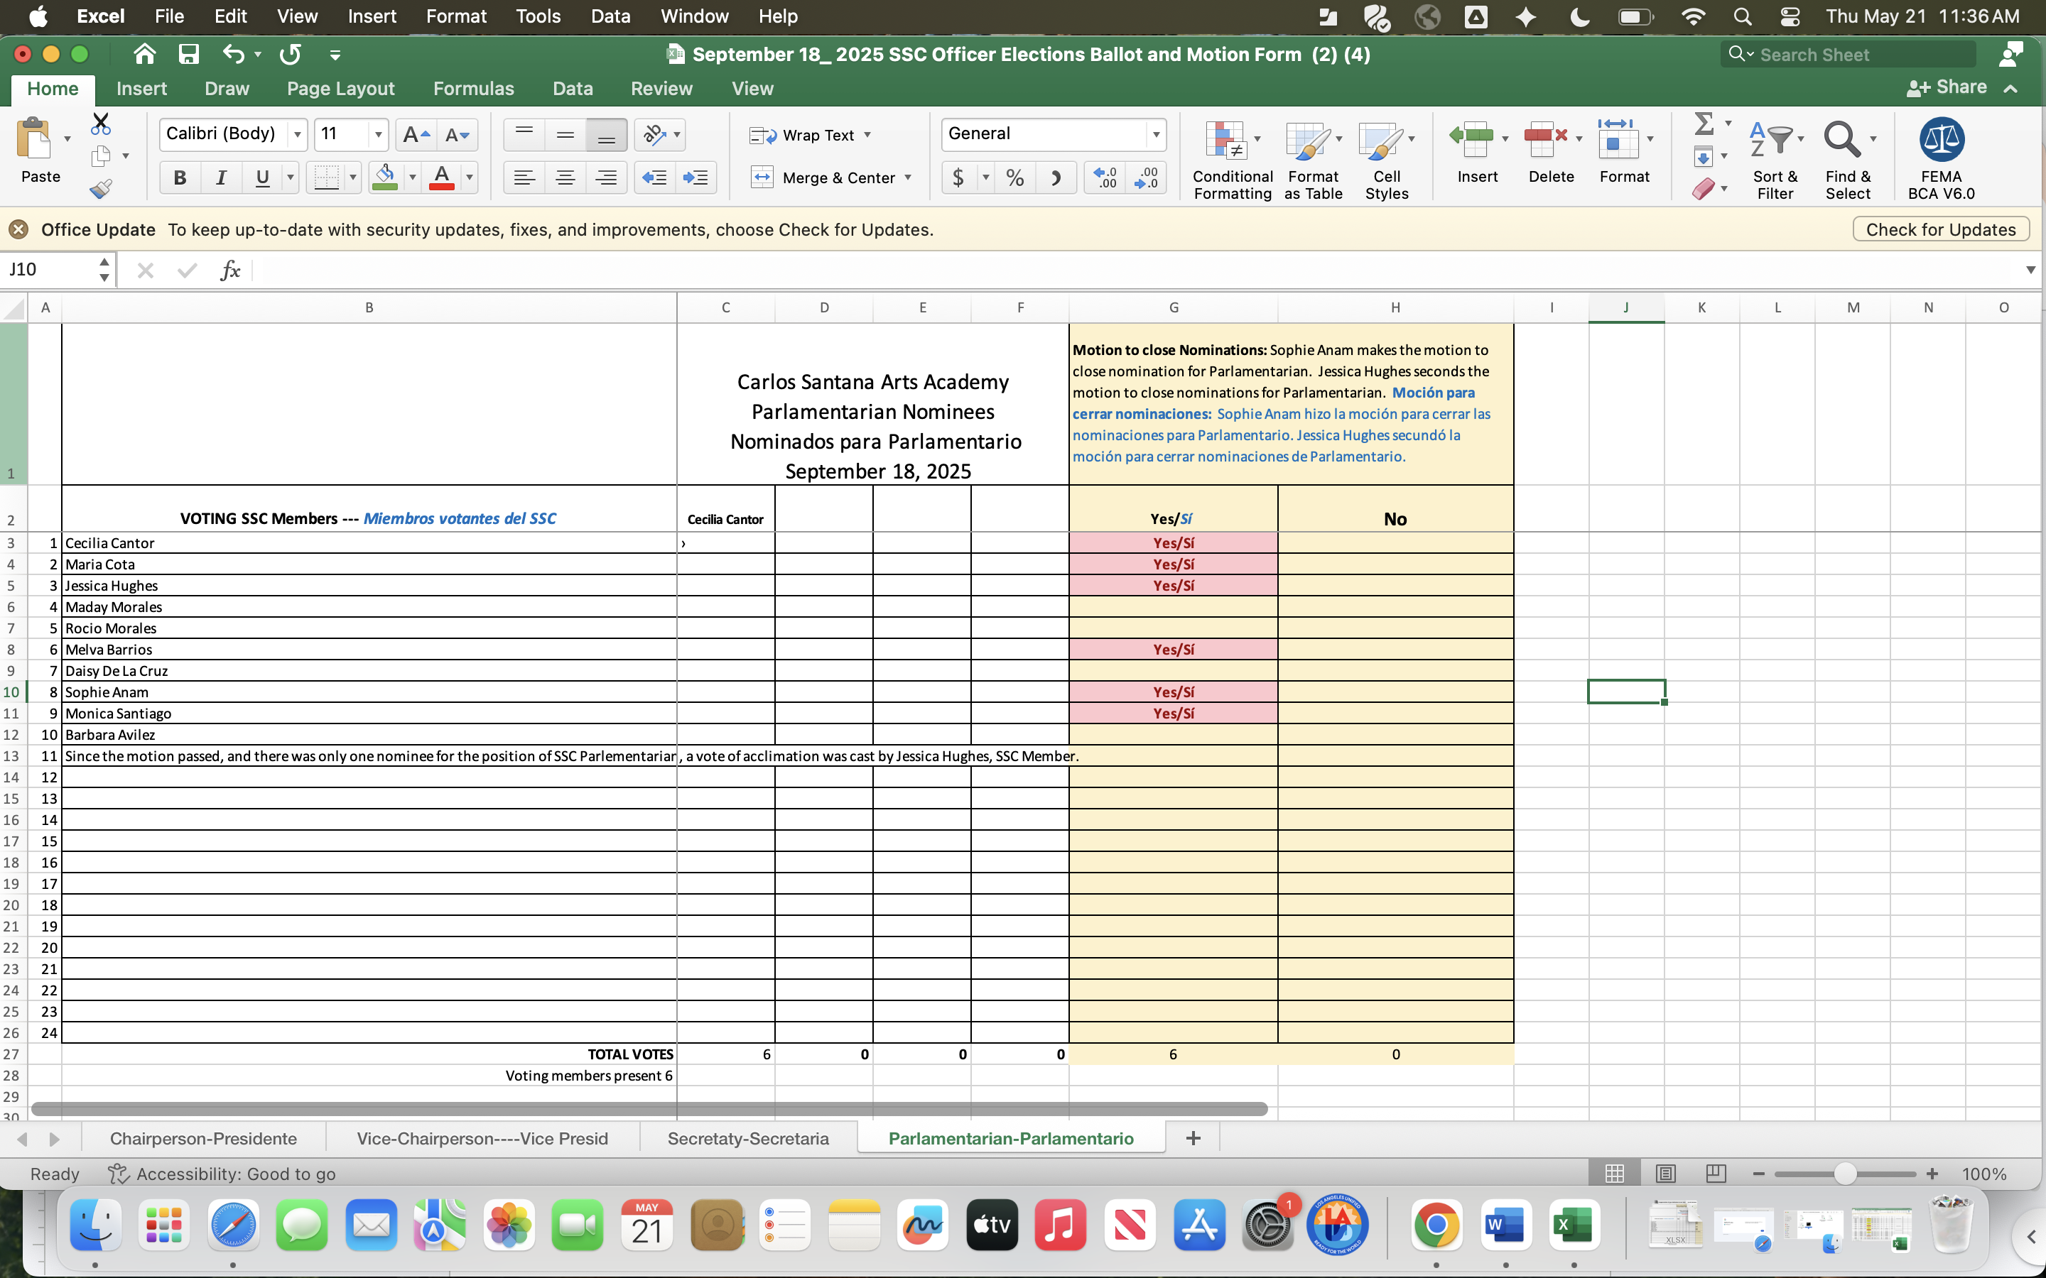Cut selection with the scissors icon
The image size is (2046, 1278).
[101, 124]
